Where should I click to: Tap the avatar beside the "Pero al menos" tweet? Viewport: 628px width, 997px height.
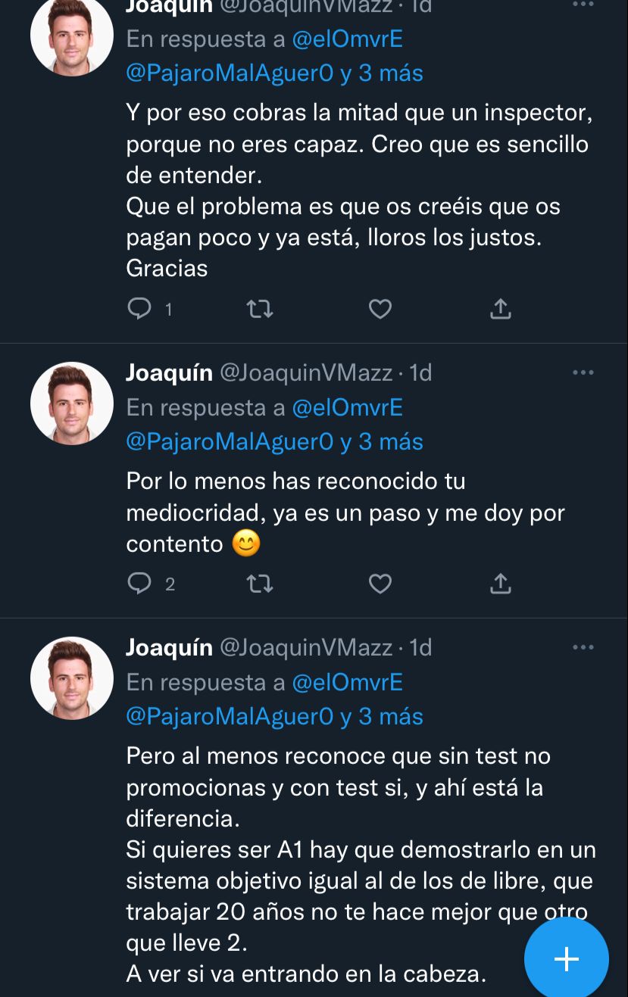pyautogui.click(x=72, y=678)
